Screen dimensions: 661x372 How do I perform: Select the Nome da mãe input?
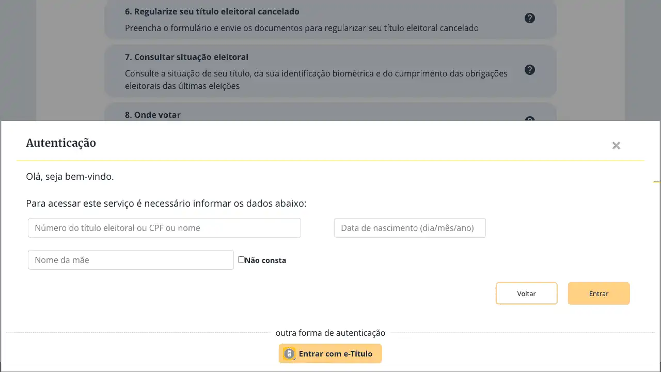tap(131, 260)
